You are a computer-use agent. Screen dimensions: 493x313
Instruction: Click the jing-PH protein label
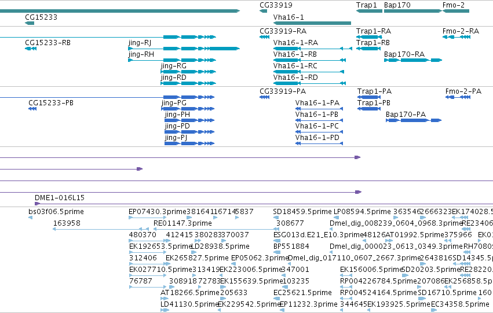pos(177,115)
